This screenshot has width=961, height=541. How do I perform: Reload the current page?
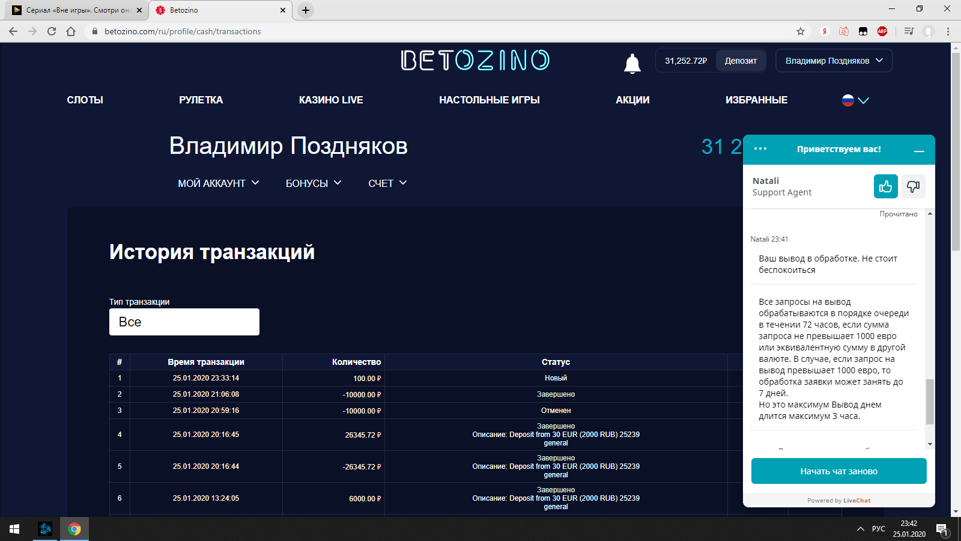click(x=52, y=31)
